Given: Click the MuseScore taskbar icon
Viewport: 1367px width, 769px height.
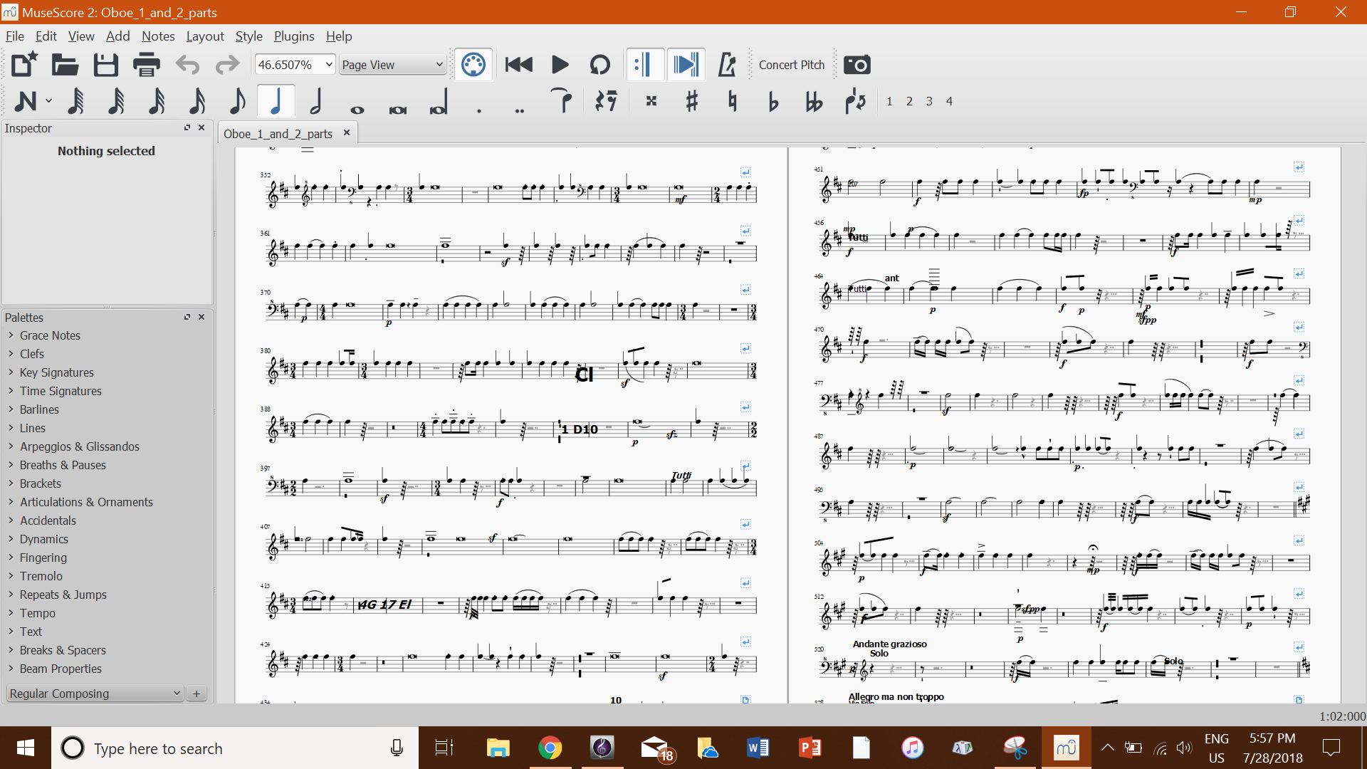Looking at the screenshot, I should (1066, 748).
